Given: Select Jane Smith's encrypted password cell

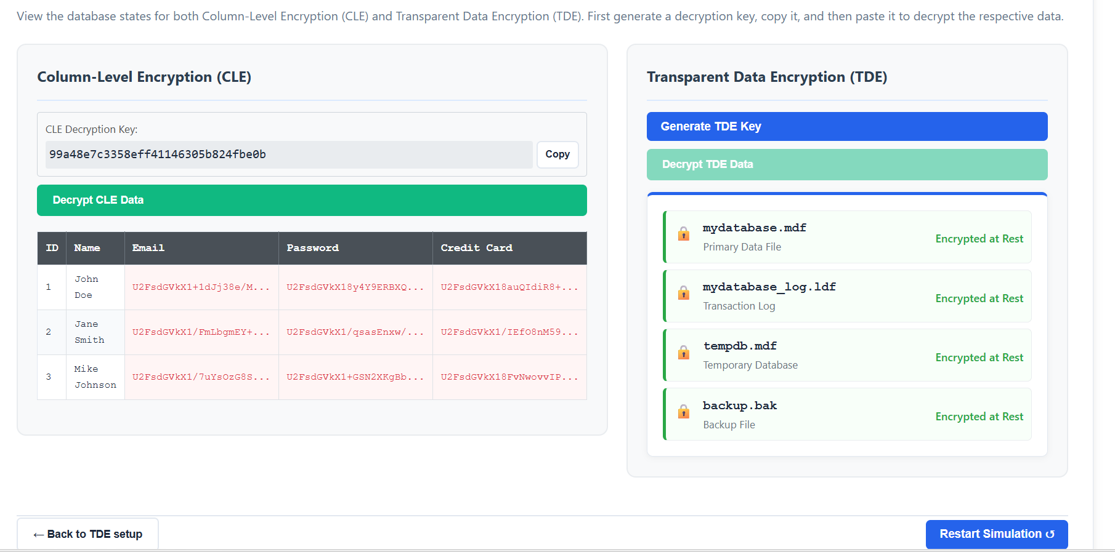Looking at the screenshot, I should click(355, 332).
